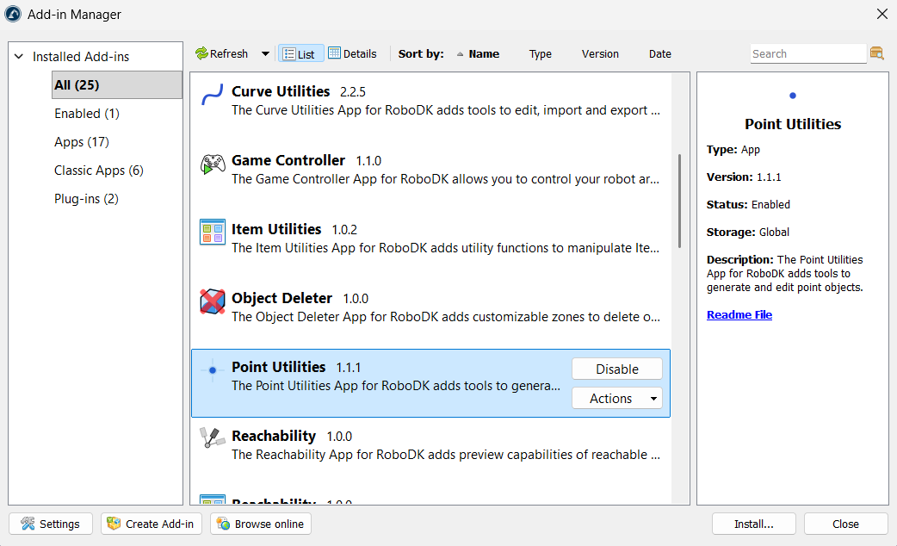Select the Curve Utilities 2.2.5 row title
Screen dimensions: 897x546
click(298, 91)
